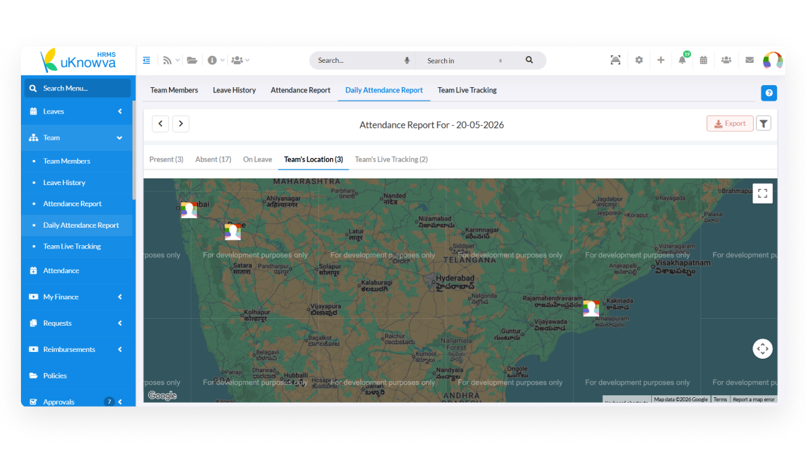Expand the My Finance section
The image size is (806, 454).
click(x=76, y=297)
